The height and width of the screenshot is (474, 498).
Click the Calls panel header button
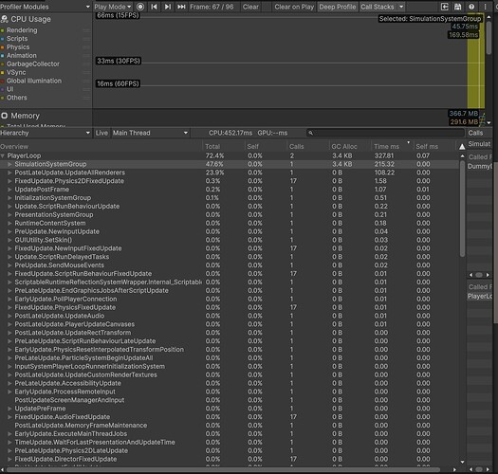point(479,133)
